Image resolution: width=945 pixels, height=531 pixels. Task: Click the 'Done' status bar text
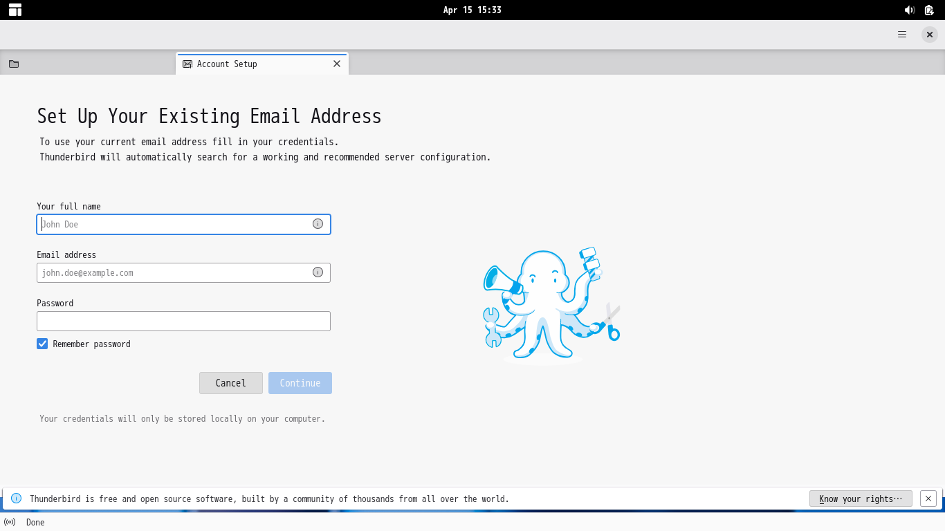tap(35, 522)
